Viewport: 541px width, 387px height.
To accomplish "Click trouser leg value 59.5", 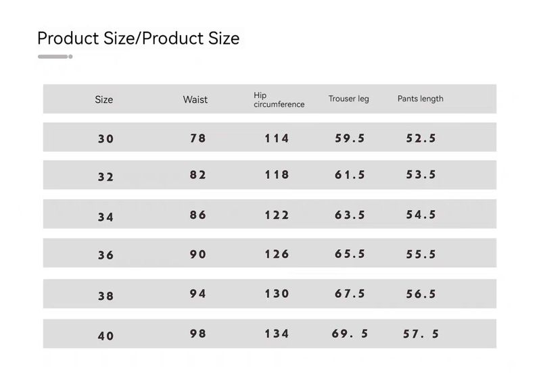I will (x=350, y=138).
